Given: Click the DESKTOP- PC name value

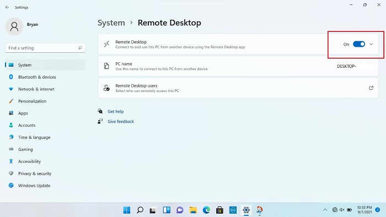Looking at the screenshot, I should point(346,66).
